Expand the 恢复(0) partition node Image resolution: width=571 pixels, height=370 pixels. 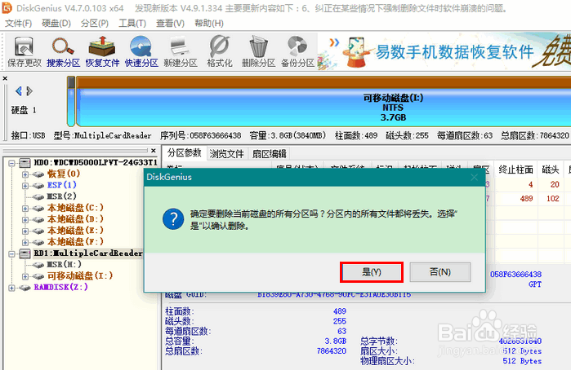(25, 174)
